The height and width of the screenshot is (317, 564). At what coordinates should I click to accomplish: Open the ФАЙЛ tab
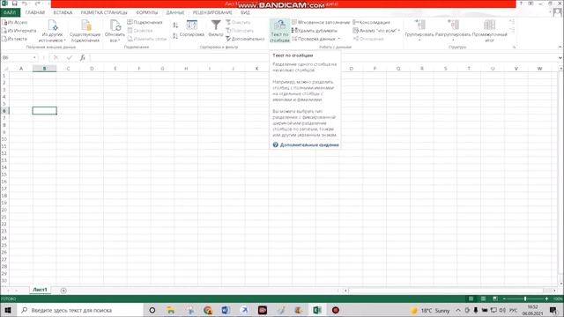tap(10, 12)
